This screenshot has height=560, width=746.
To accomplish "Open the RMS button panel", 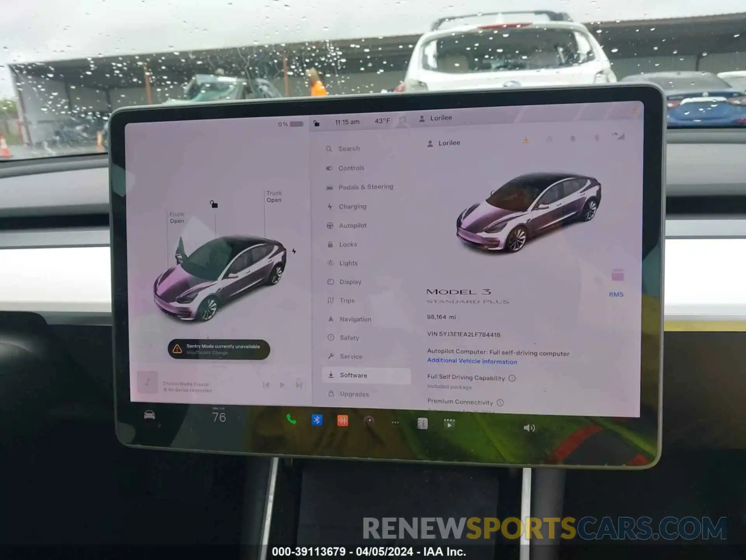I will pos(616,295).
